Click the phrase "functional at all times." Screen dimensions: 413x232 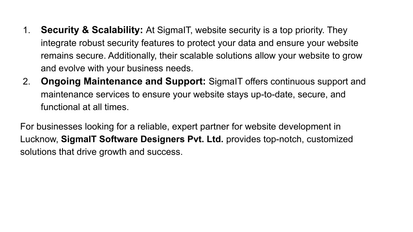click(x=85, y=107)
